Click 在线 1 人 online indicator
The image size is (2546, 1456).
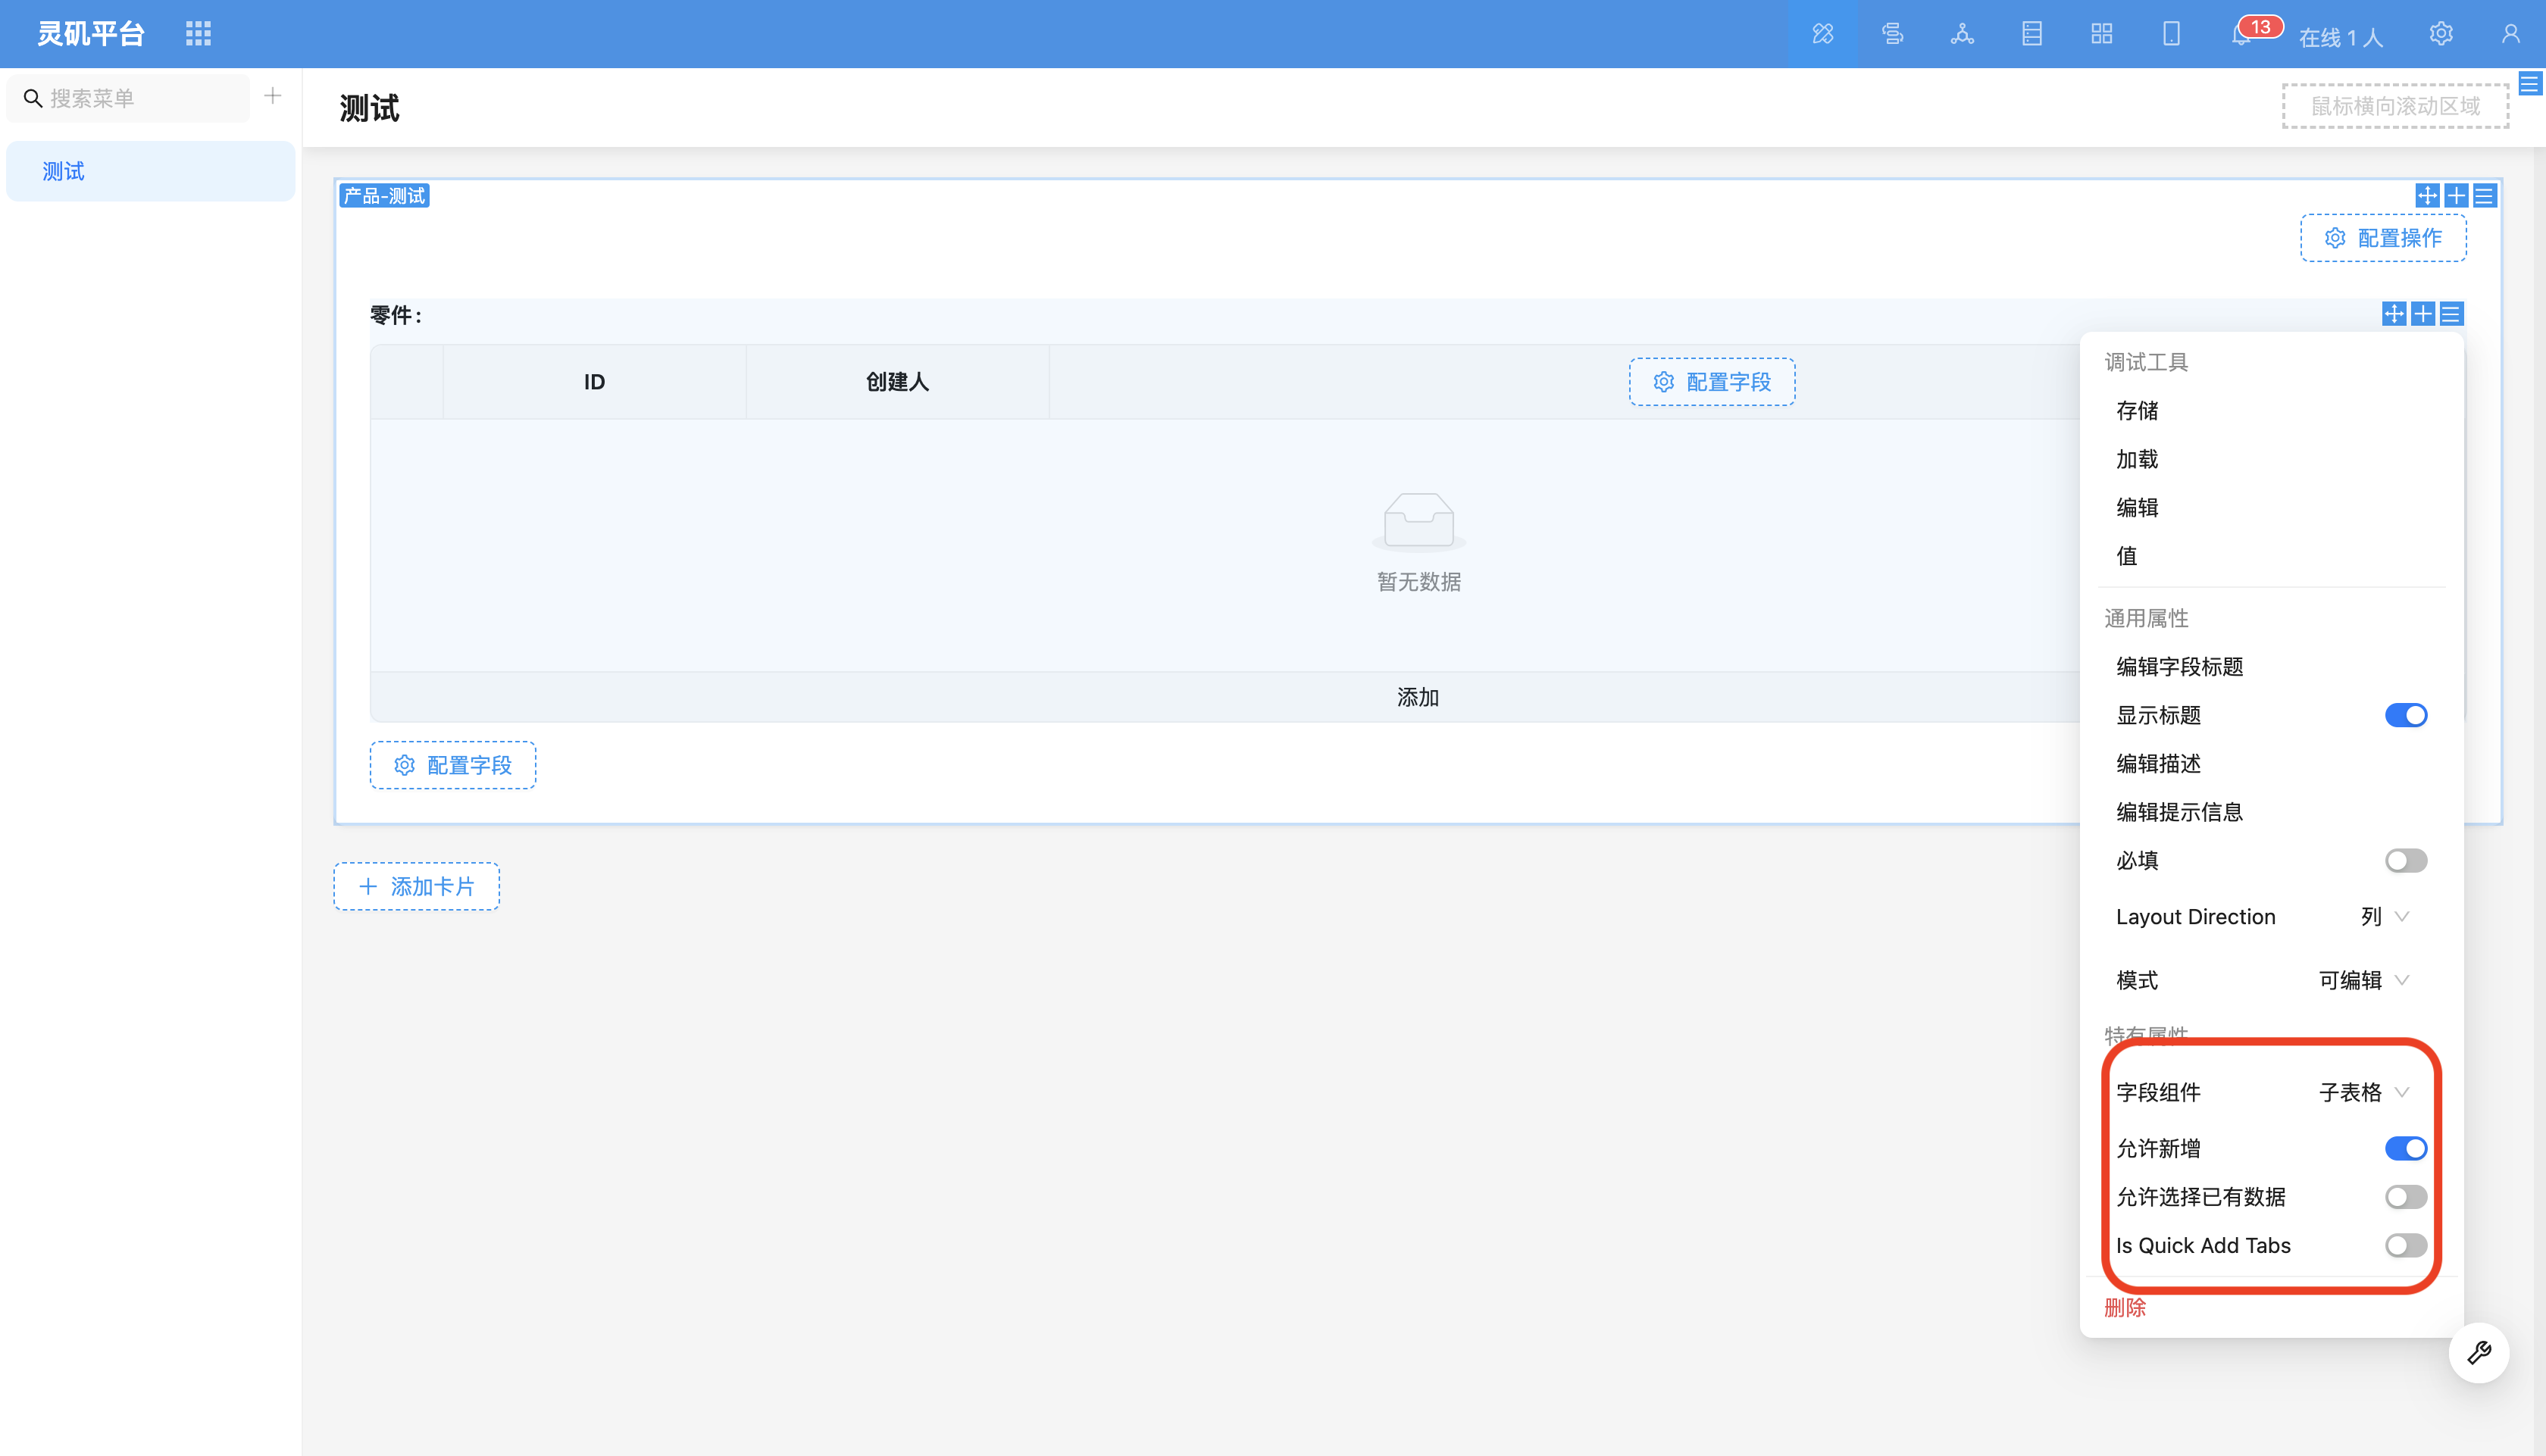pyautogui.click(x=2340, y=38)
